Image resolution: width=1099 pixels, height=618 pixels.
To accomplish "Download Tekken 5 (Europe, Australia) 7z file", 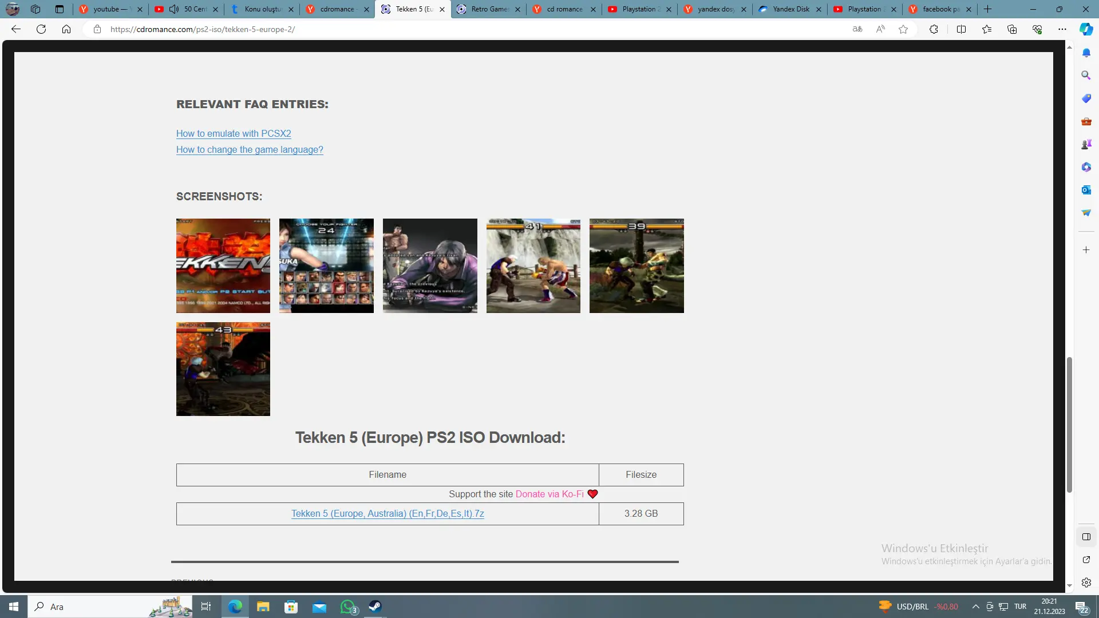I will pos(388,513).
